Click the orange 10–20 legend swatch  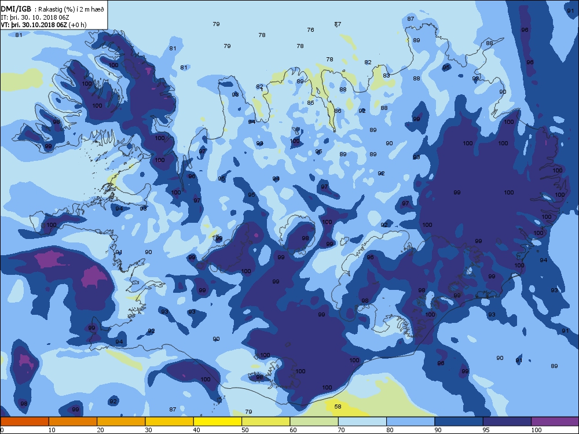click(x=73, y=421)
